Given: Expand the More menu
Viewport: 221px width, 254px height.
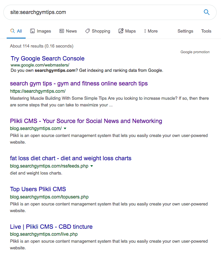Looking at the screenshot, I should click(x=151, y=31).
